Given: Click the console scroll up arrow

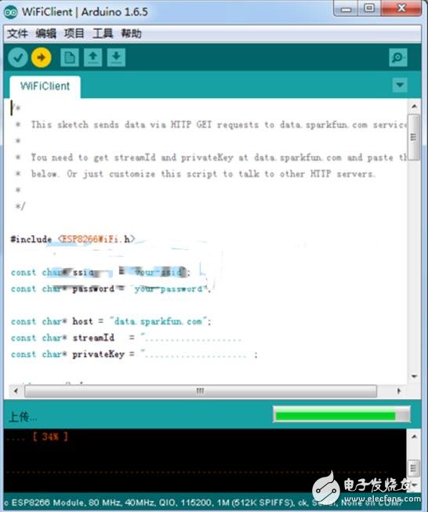Looking at the screenshot, I should (x=414, y=437).
